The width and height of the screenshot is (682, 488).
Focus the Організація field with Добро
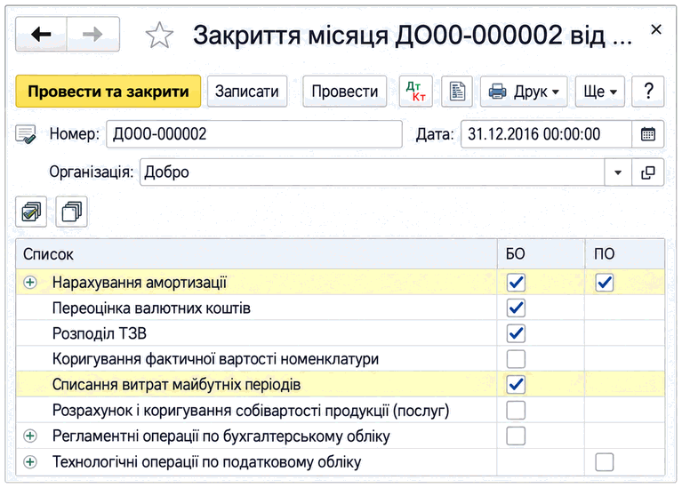pyautogui.click(x=373, y=172)
